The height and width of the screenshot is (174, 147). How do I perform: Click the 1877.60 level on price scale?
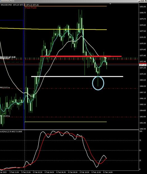point(143,31)
